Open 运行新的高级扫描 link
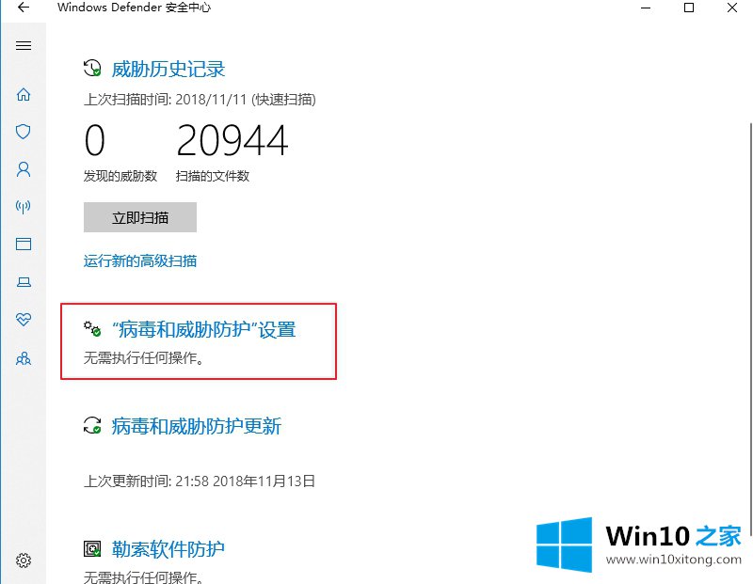Viewport: 753px width, 584px height. click(139, 261)
